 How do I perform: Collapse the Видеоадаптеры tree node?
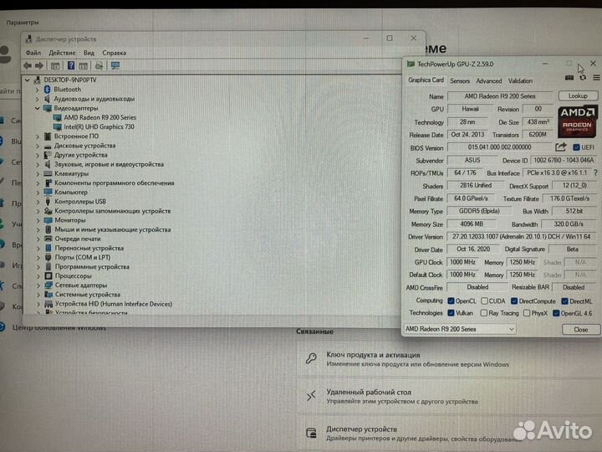pyautogui.click(x=38, y=108)
